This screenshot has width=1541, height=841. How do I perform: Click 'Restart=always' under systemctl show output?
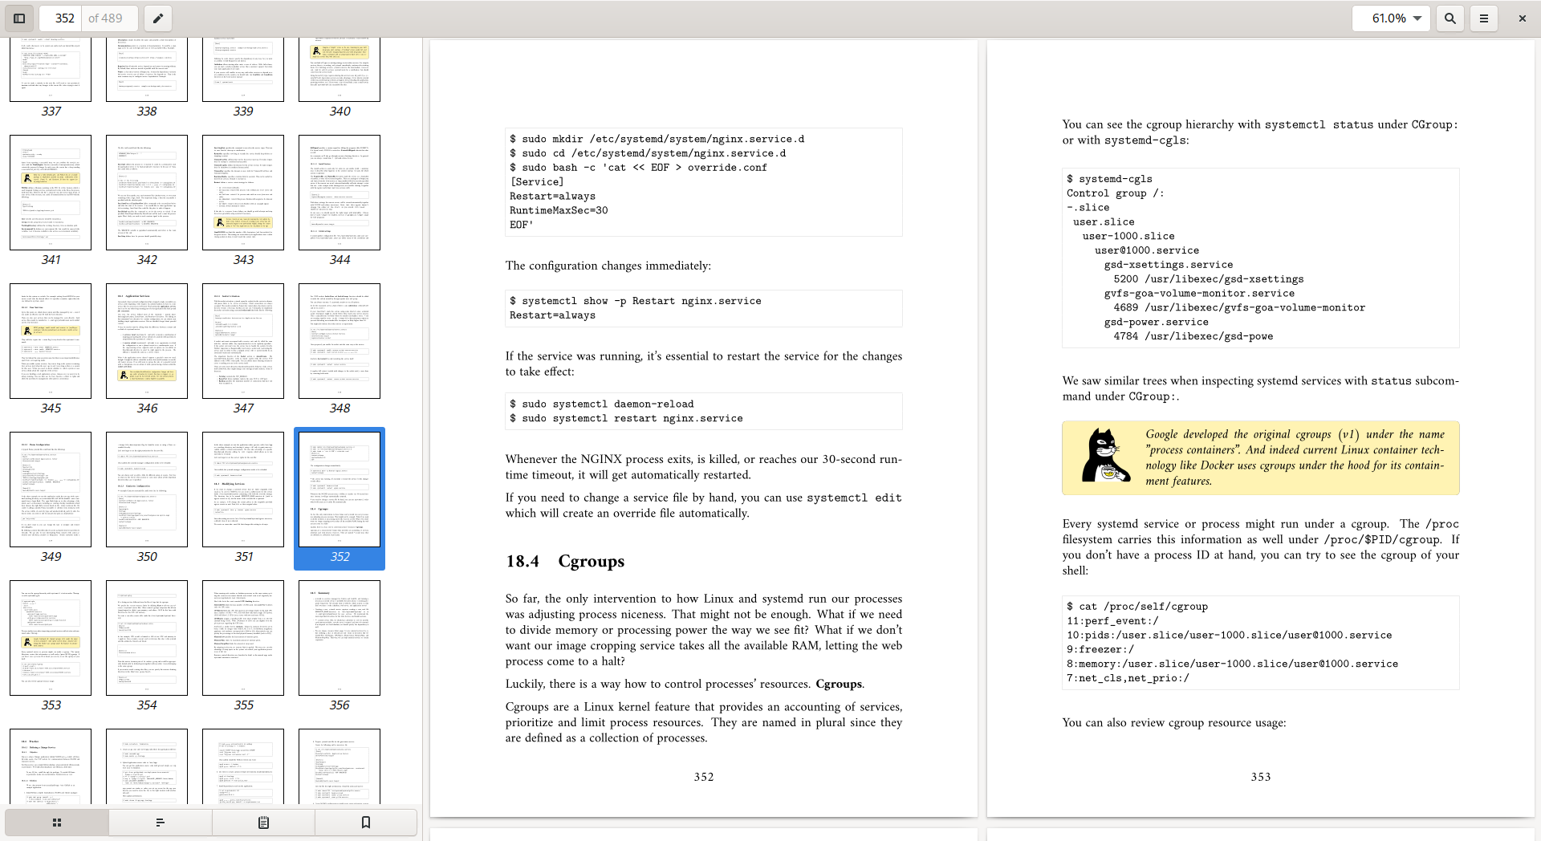pos(552,315)
